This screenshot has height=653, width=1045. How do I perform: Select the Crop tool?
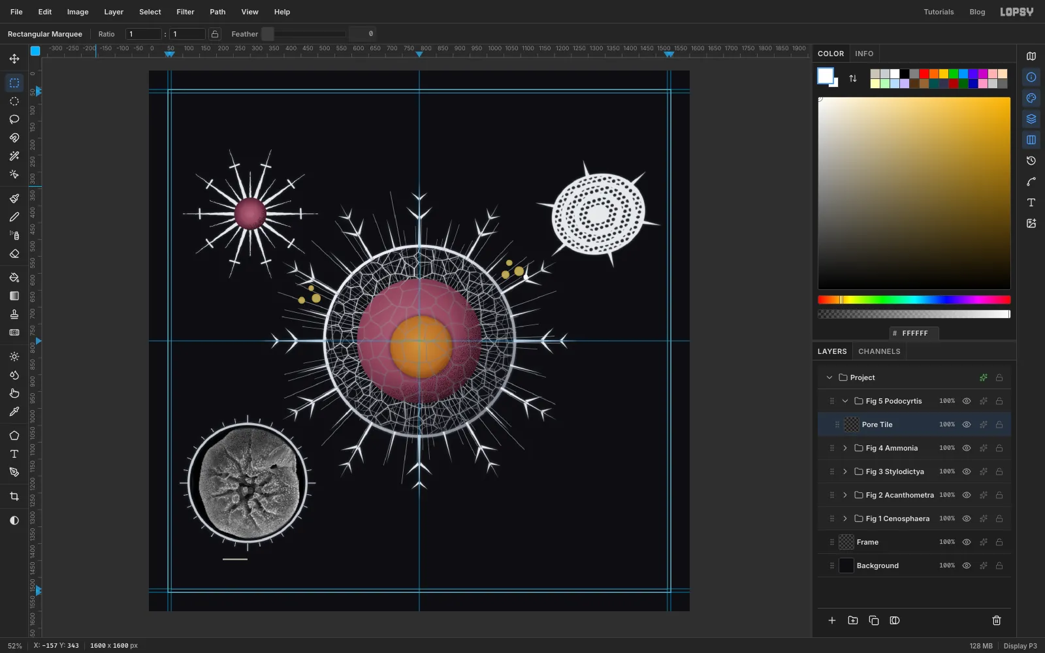coord(14,496)
